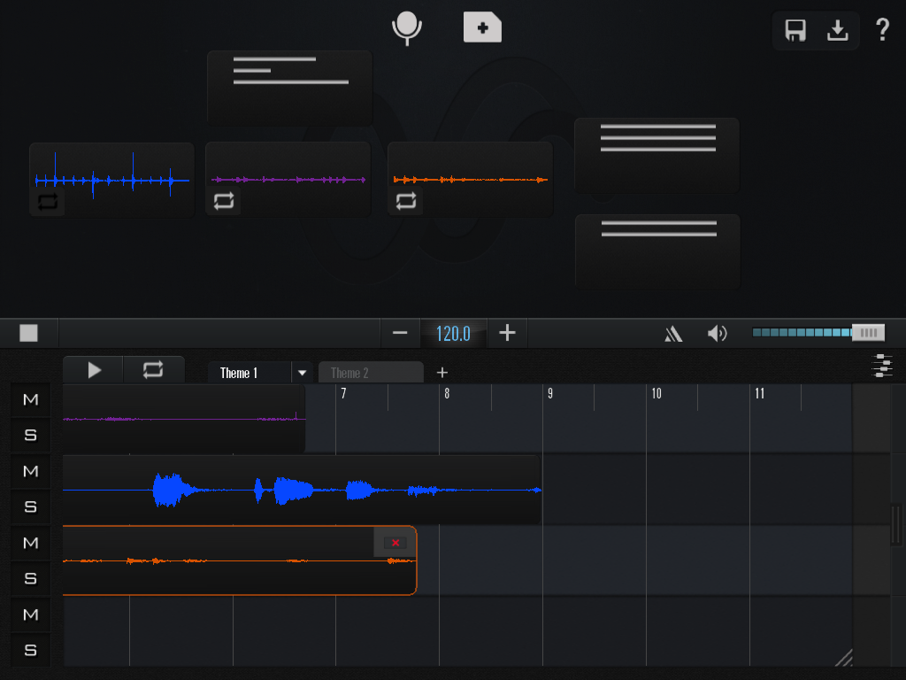Add a new theme tab
906x680 pixels.
[x=442, y=373]
